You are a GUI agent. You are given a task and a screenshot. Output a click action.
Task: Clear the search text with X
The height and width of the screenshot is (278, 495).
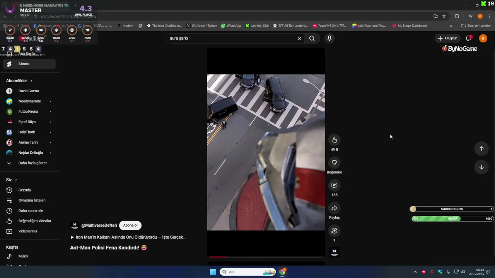click(x=299, y=38)
